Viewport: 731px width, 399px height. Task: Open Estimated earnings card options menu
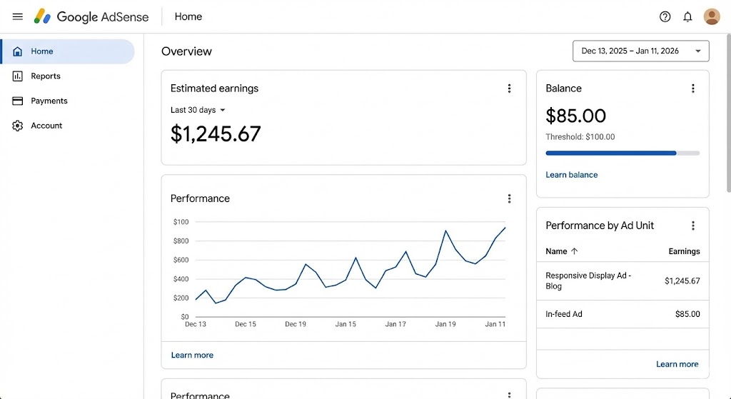point(509,89)
